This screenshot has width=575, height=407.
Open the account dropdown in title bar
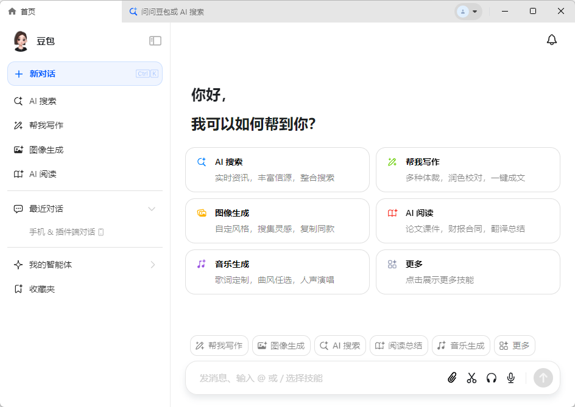(468, 12)
